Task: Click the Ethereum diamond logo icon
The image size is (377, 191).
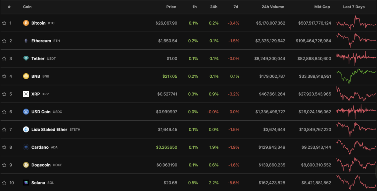Action: [x=26, y=41]
